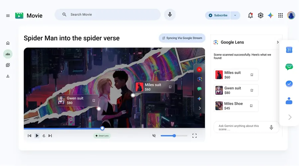Click 'Scene scanned successfully' text
The height and width of the screenshot is (166, 299).
242,56
